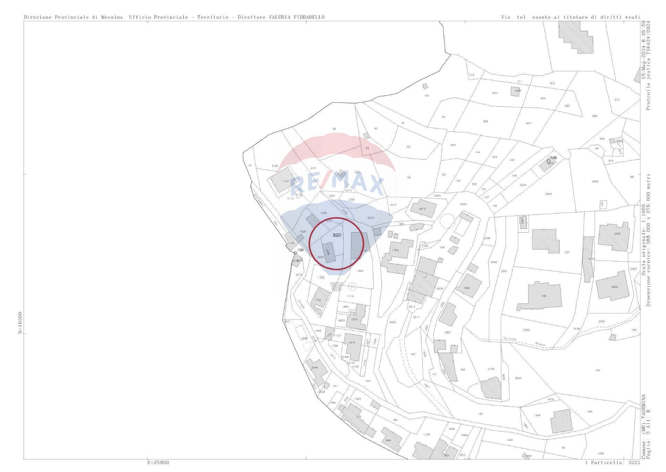Select large building labeled 166

[543, 296]
